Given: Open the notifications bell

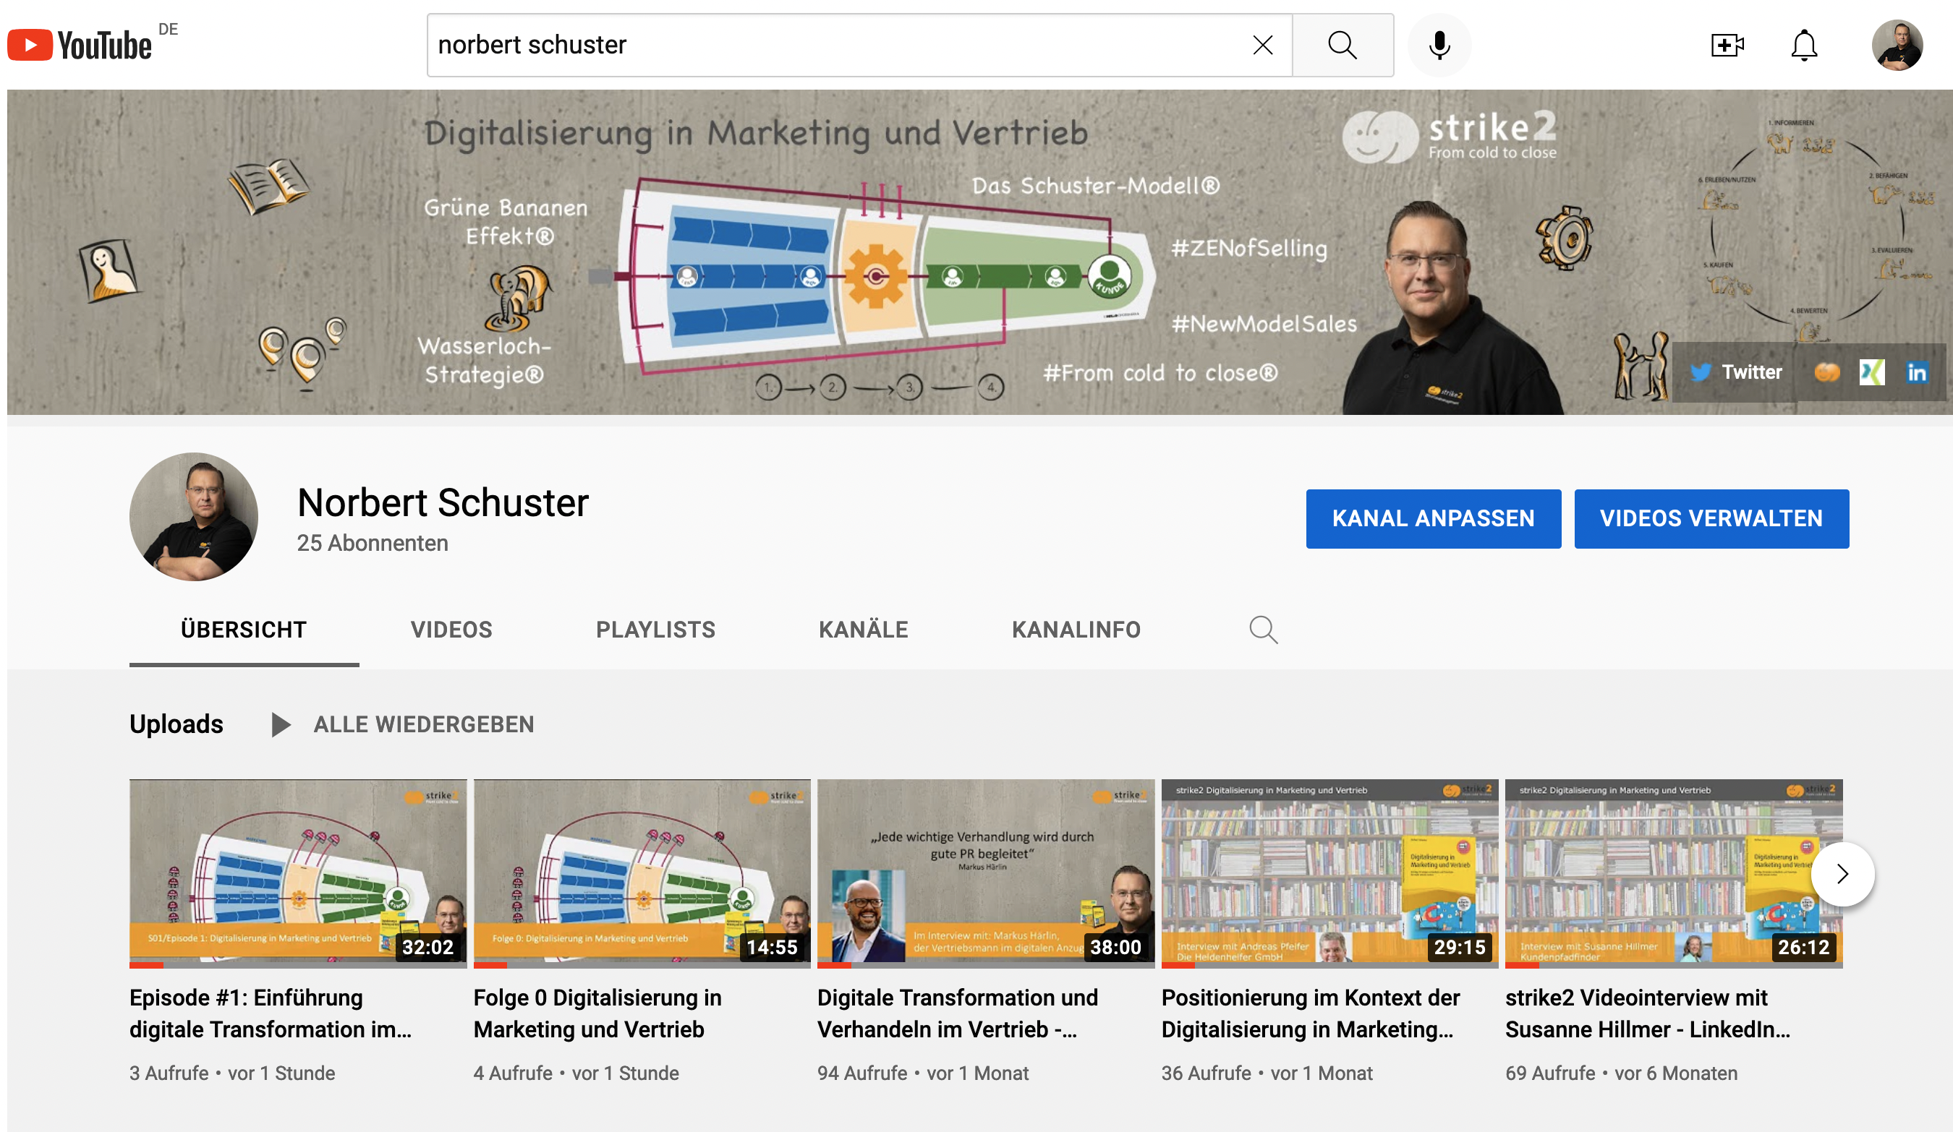Looking at the screenshot, I should pos(1804,45).
